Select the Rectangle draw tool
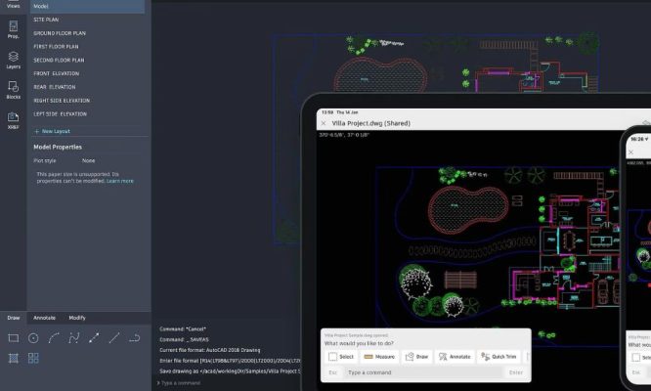Image resolution: width=651 pixels, height=391 pixels. (x=14, y=338)
